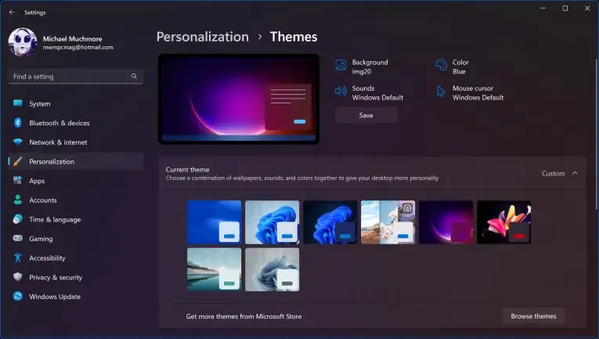The width and height of the screenshot is (599, 339).
Task: Open the Accounts settings page
Action: pos(43,200)
